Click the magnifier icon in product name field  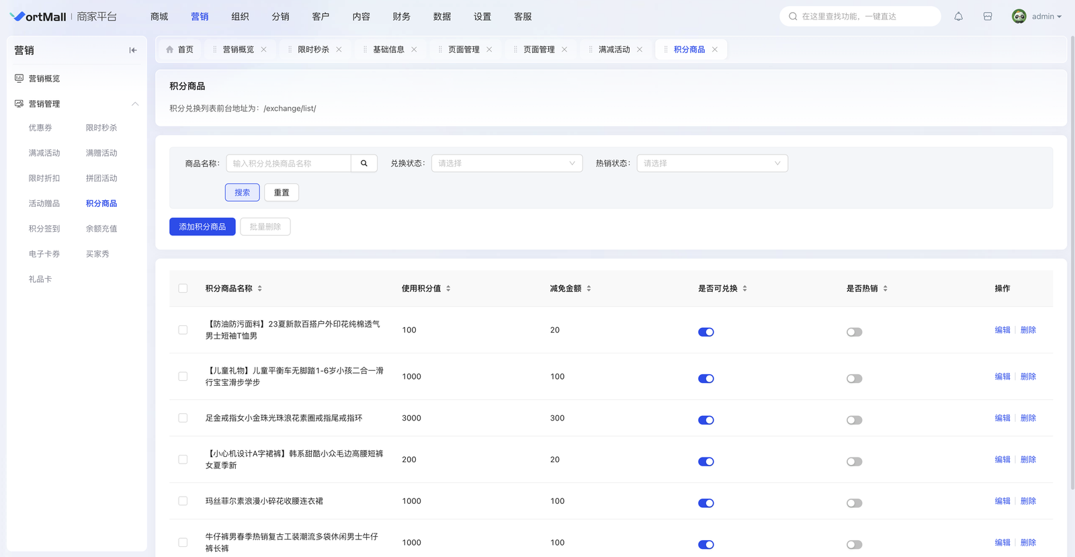pyautogui.click(x=364, y=163)
